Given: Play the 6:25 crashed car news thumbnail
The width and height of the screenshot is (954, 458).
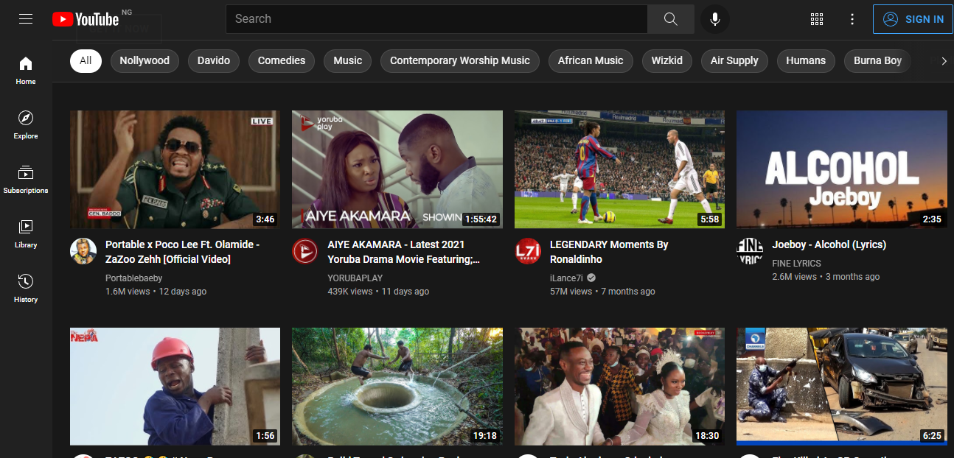Looking at the screenshot, I should (842, 387).
